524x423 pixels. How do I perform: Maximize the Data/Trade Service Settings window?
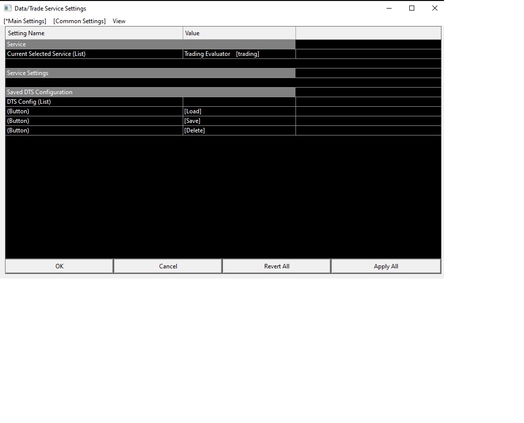click(412, 9)
